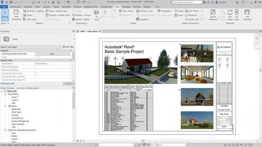262x147 pixels.
Task: Click the Tab Views button
Action: coord(230,15)
